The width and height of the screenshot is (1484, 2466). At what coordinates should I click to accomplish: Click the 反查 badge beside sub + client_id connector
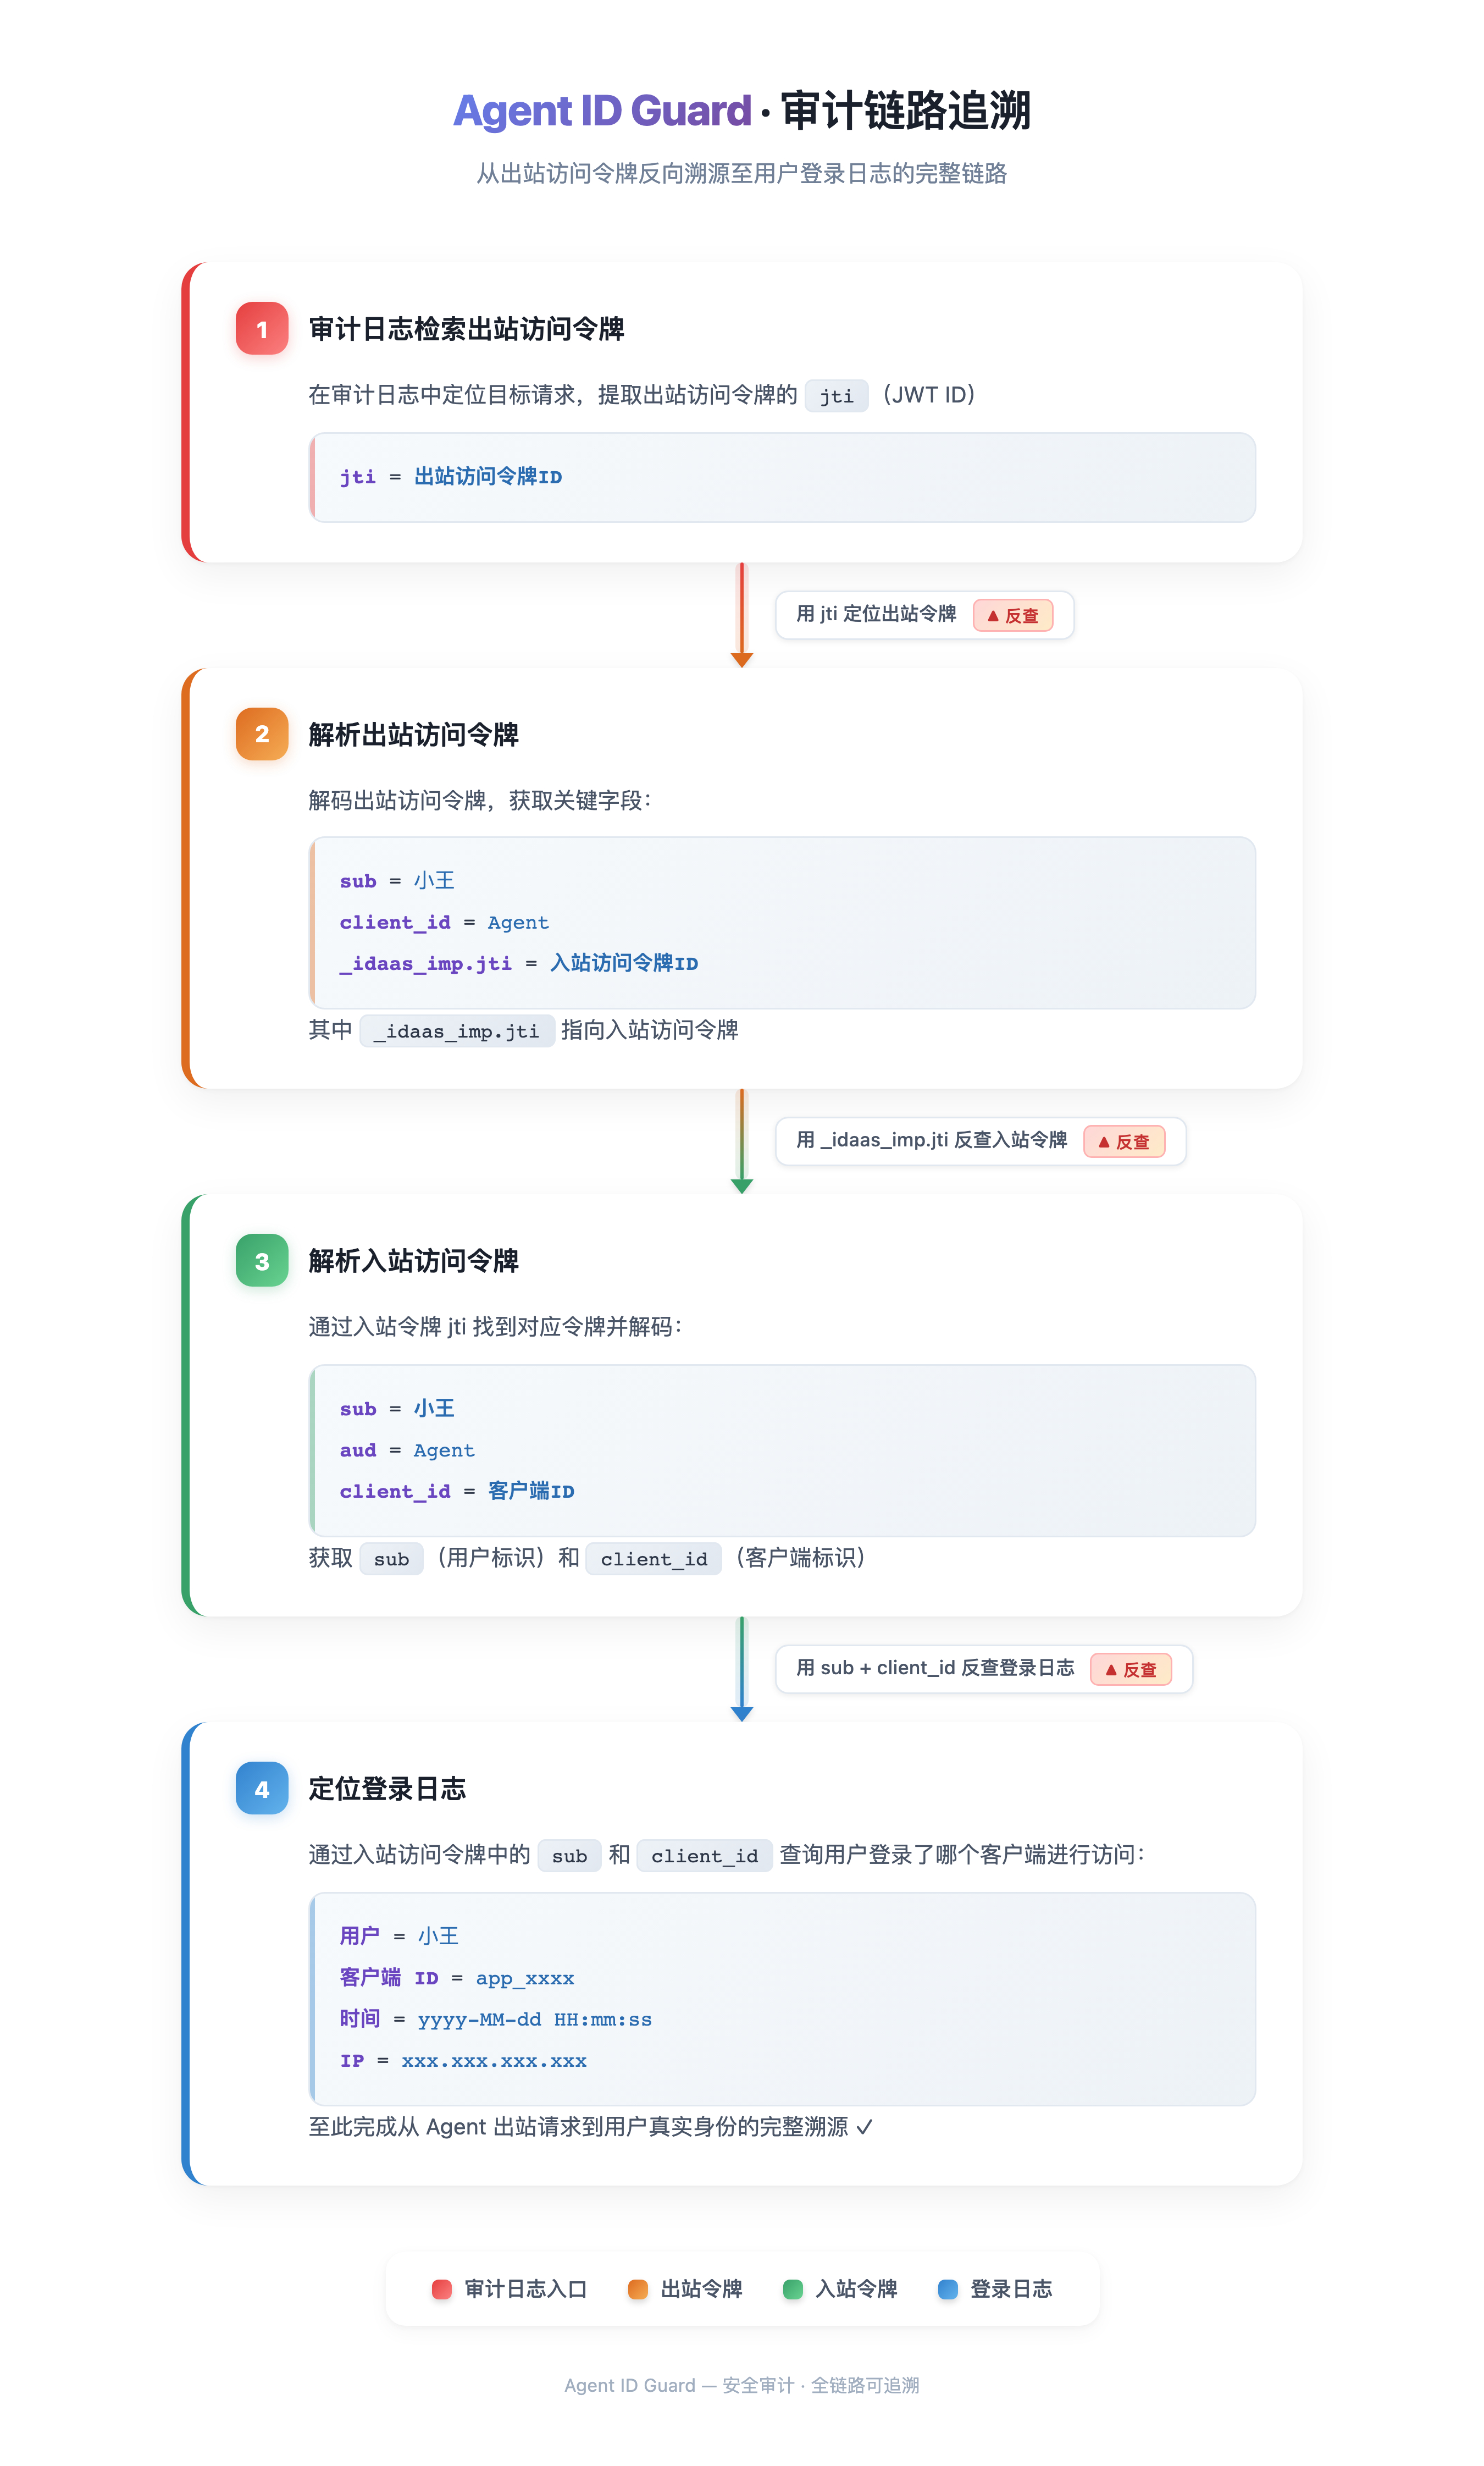(x=1131, y=1669)
